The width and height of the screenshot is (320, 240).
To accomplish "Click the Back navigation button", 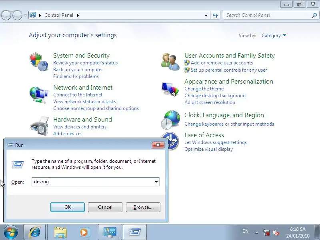I will (6, 15).
